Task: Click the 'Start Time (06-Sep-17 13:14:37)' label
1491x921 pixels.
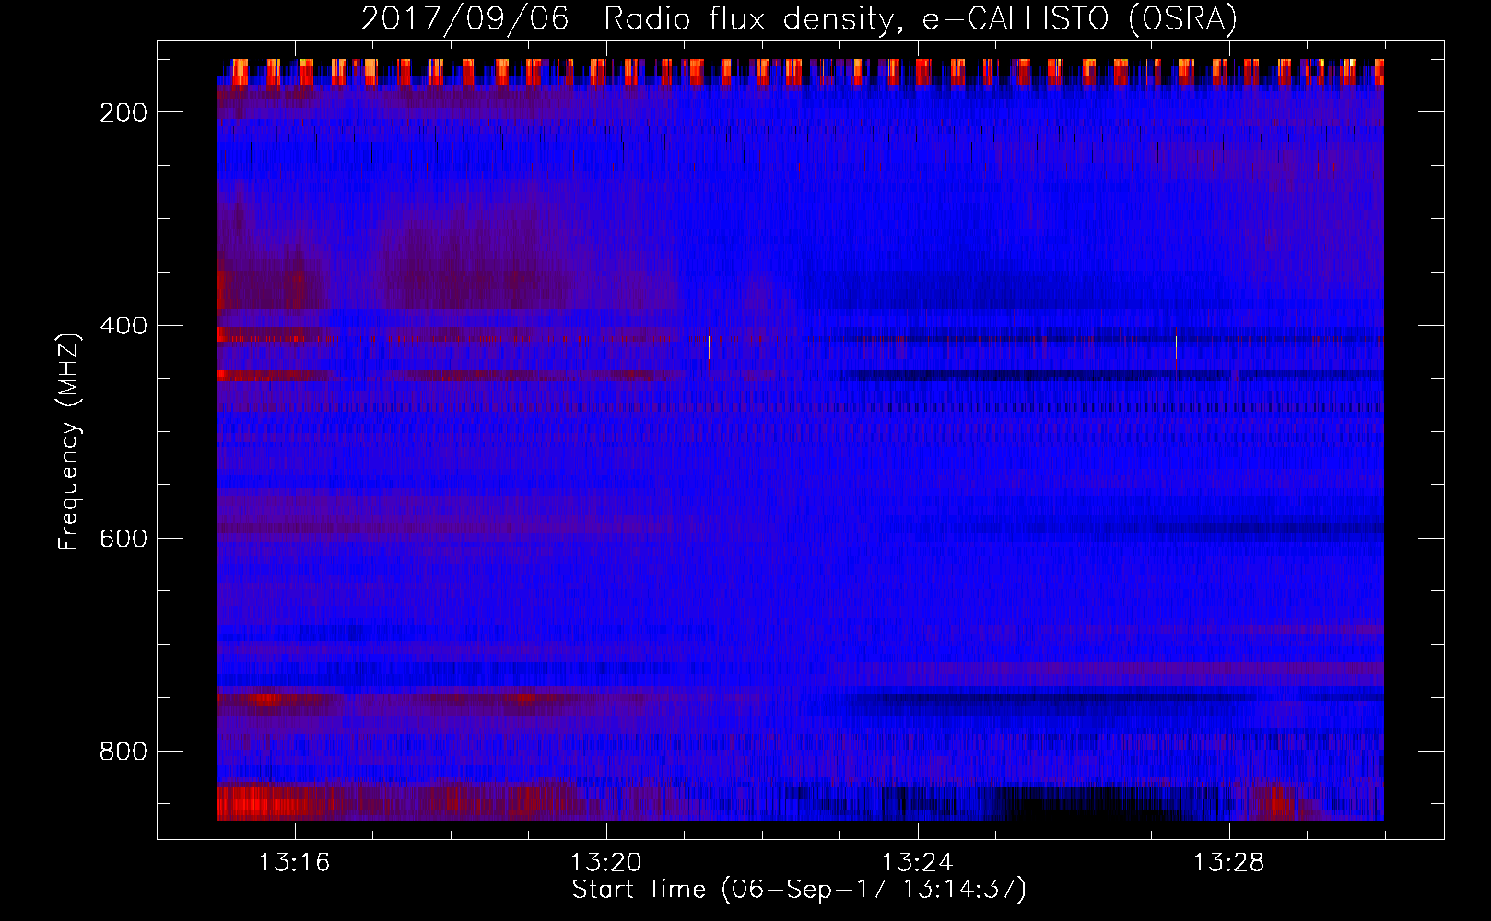Action: [799, 889]
